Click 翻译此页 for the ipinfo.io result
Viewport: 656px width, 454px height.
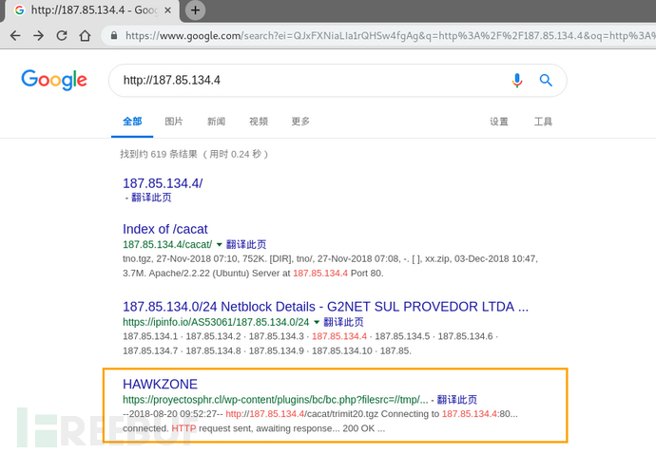(x=343, y=322)
